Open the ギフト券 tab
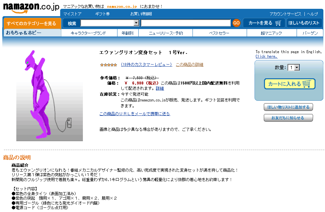325x212 pixels. [102, 14]
